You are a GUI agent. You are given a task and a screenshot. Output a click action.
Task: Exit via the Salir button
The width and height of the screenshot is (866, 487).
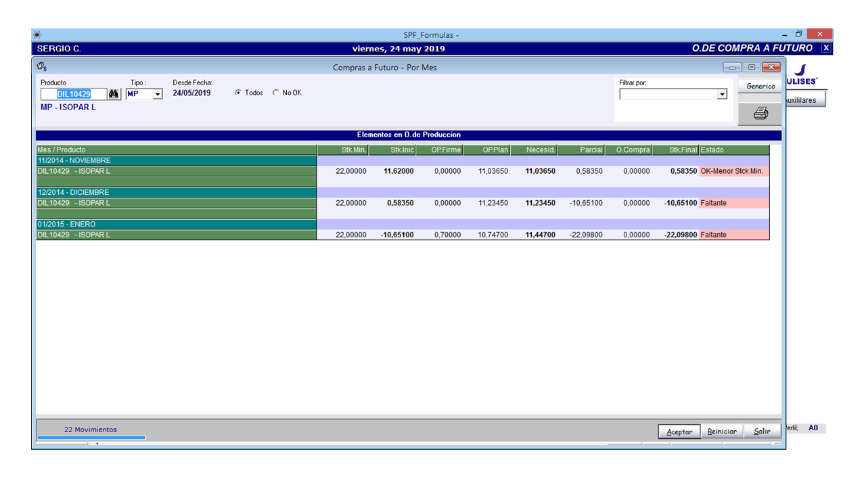tap(762, 431)
